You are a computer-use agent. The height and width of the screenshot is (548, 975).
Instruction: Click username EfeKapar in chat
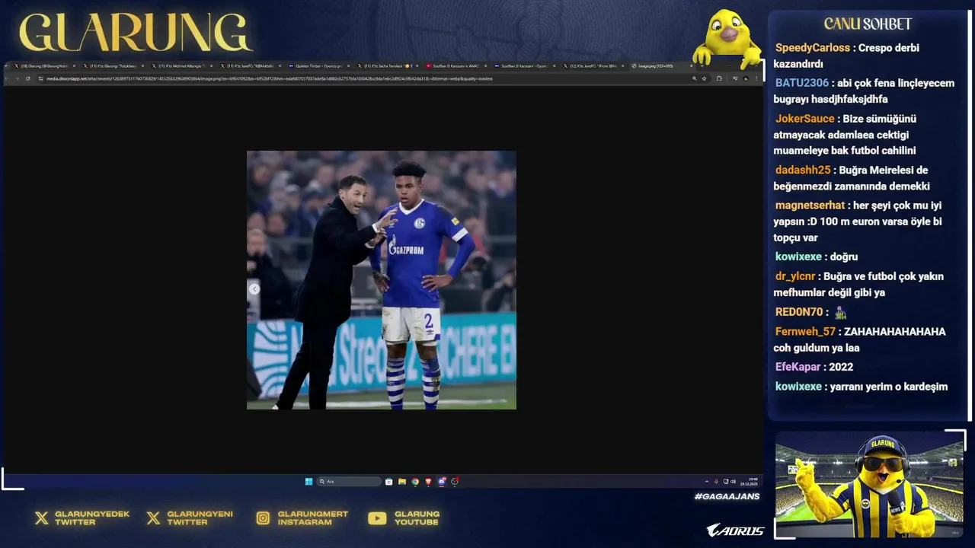[x=798, y=367]
